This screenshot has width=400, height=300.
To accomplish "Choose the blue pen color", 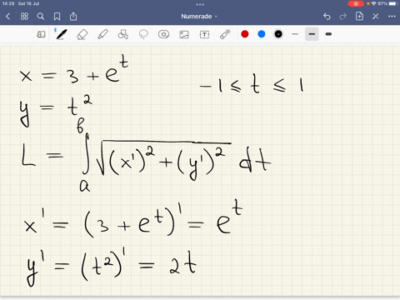I will [262, 34].
